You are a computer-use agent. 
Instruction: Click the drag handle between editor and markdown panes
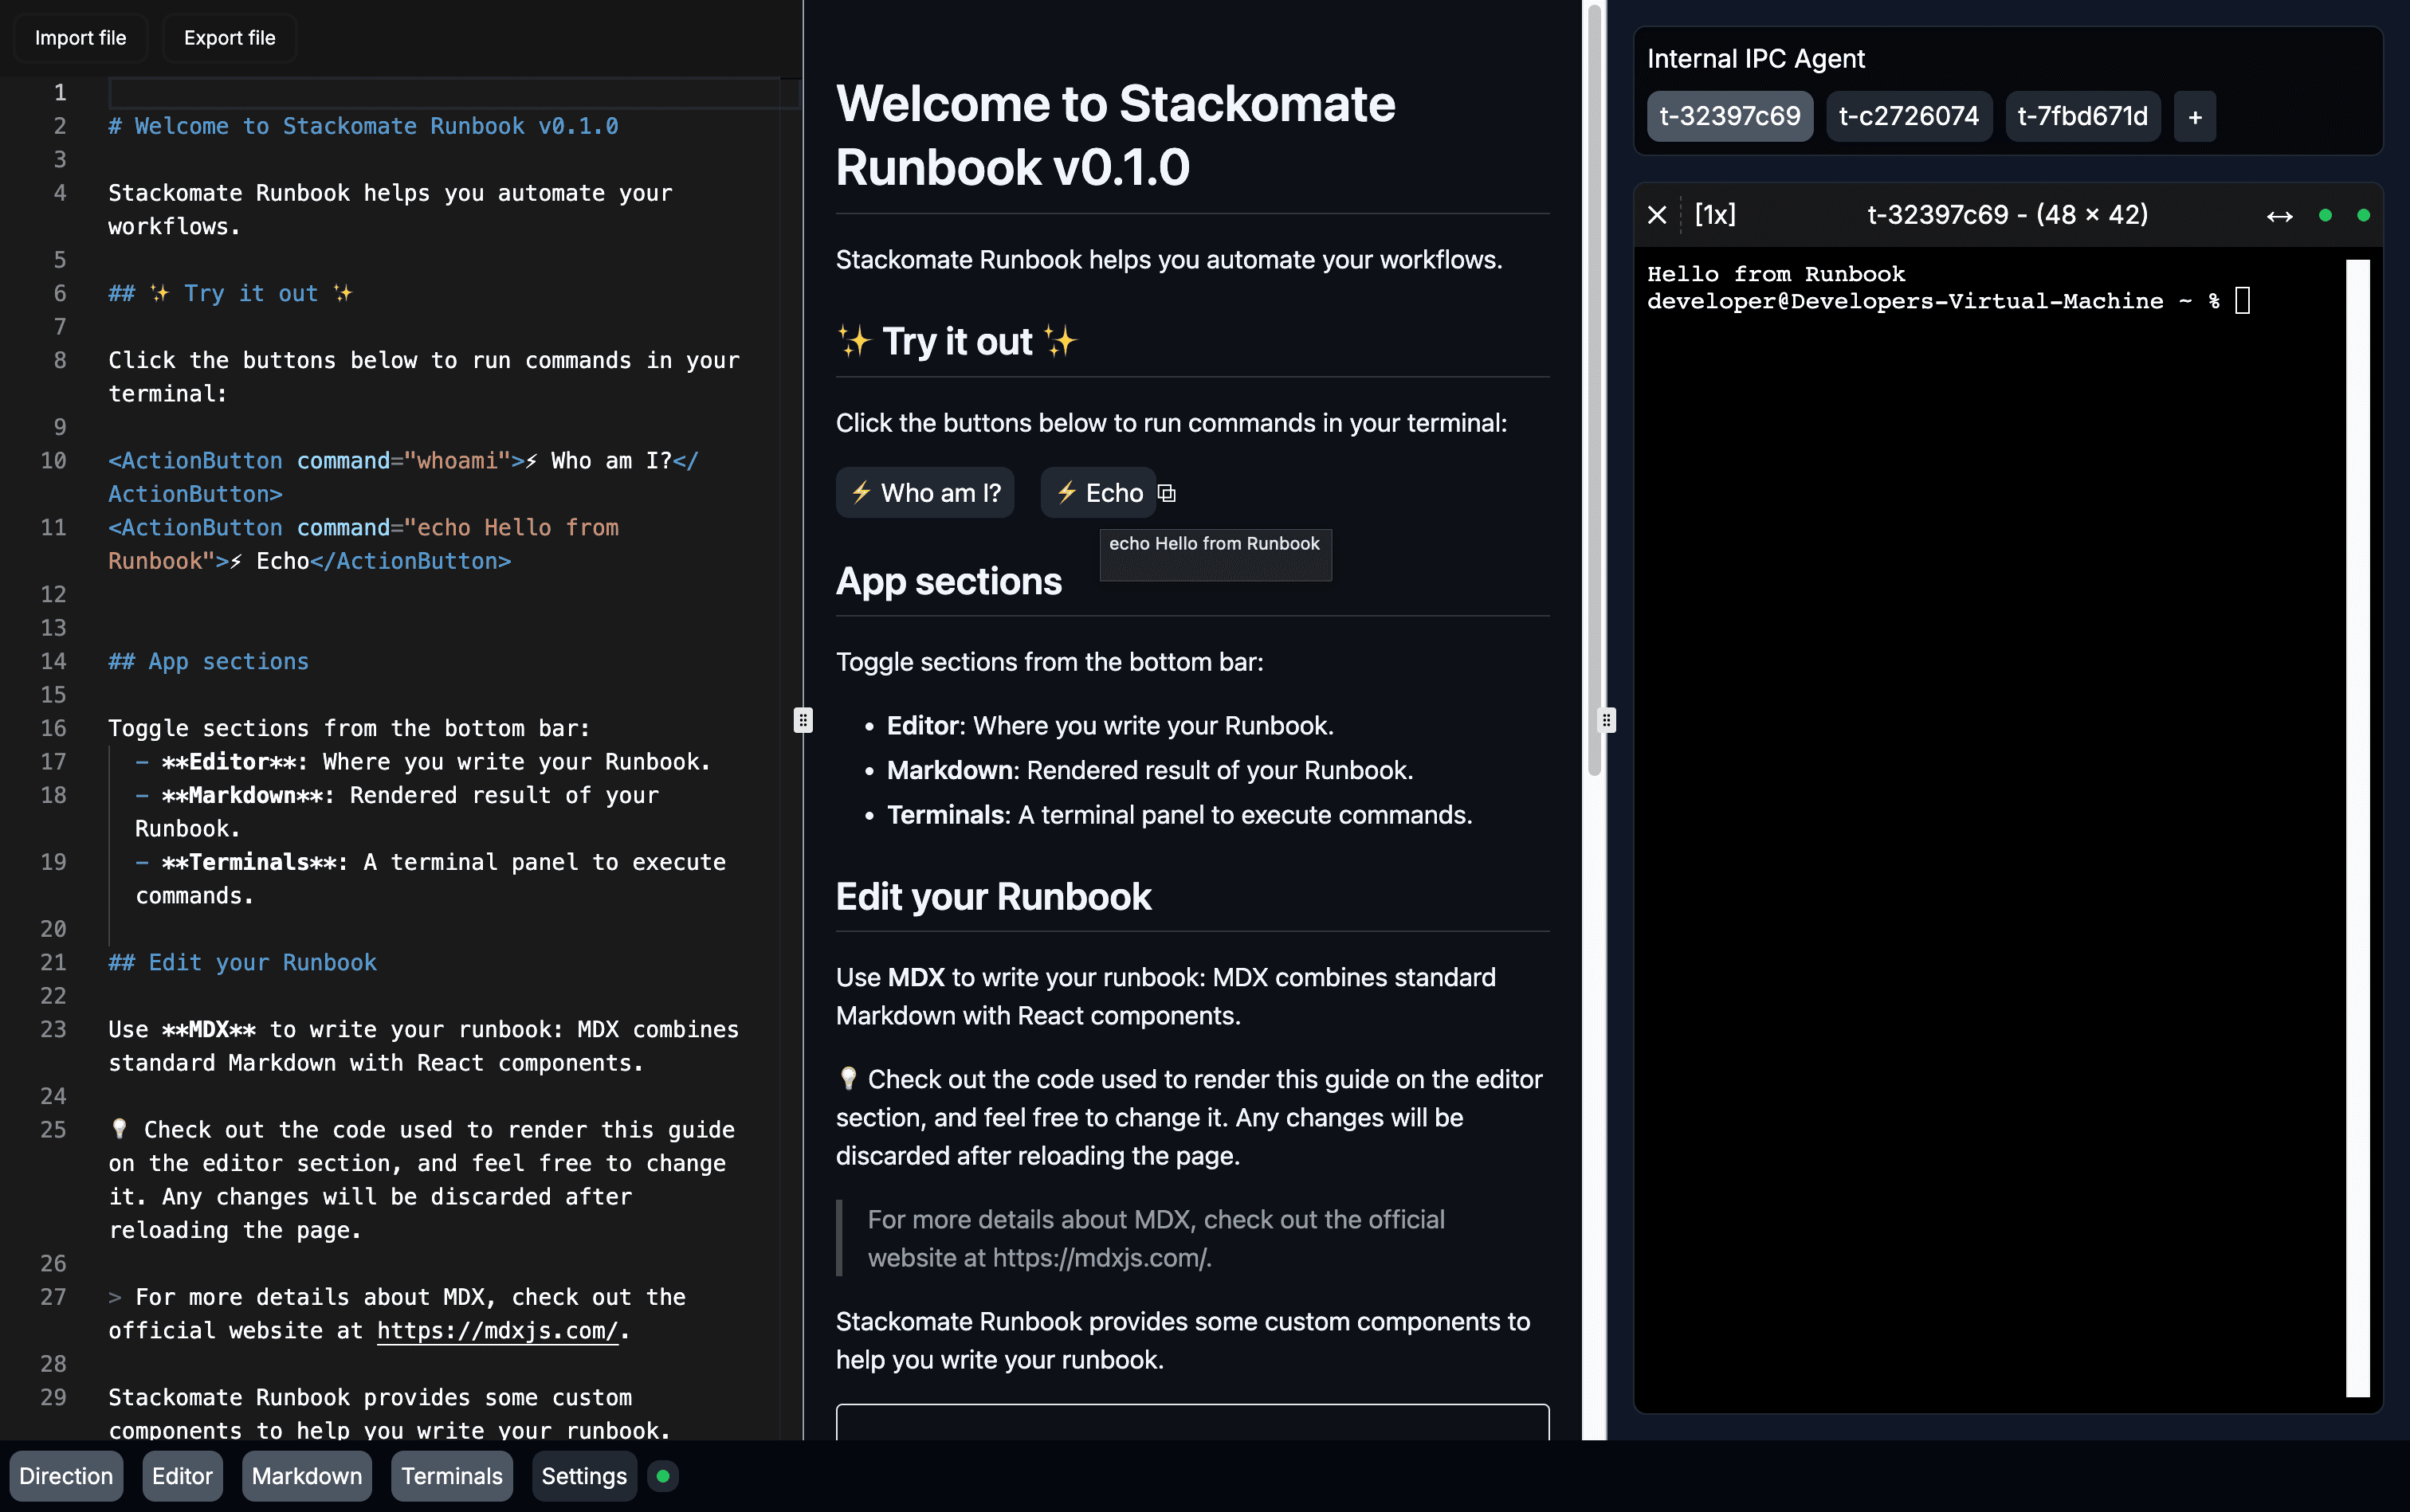tap(803, 719)
